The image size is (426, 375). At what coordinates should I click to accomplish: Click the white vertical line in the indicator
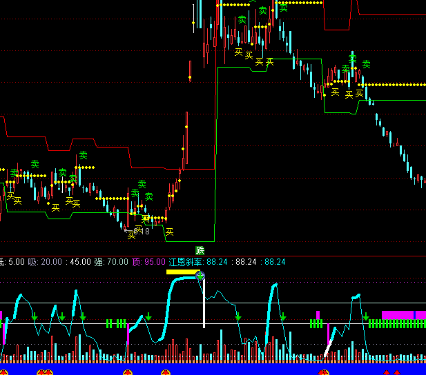click(x=204, y=303)
